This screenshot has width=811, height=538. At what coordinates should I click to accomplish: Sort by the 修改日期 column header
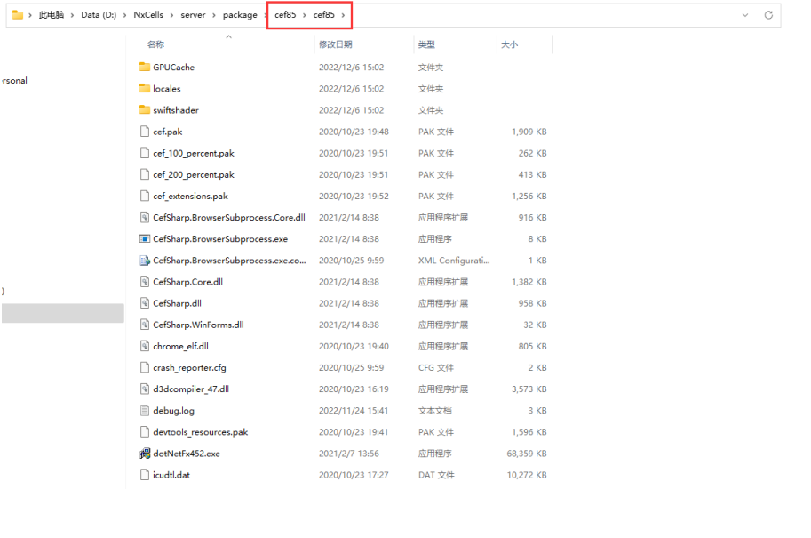(x=335, y=44)
